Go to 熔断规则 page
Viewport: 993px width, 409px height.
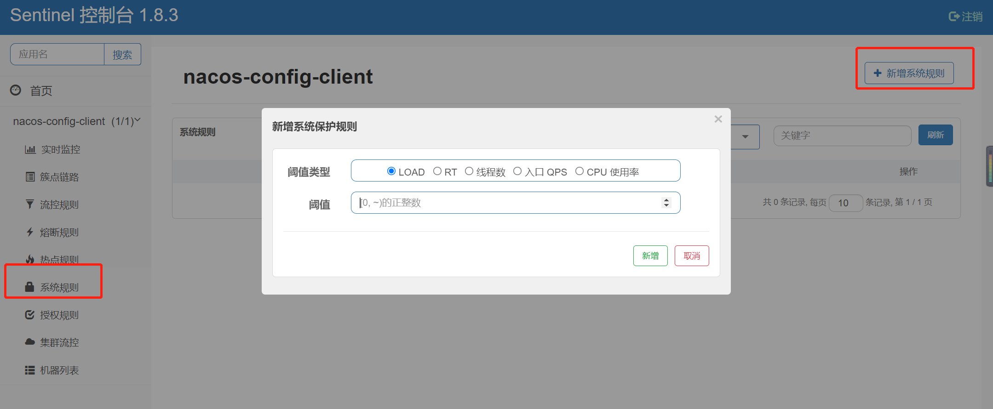[x=60, y=232]
